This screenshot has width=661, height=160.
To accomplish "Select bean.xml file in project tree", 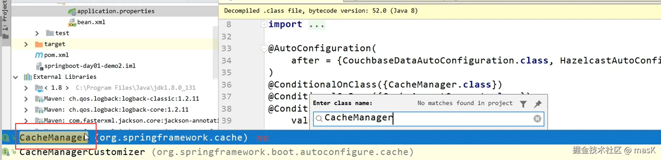I will 91,22.
